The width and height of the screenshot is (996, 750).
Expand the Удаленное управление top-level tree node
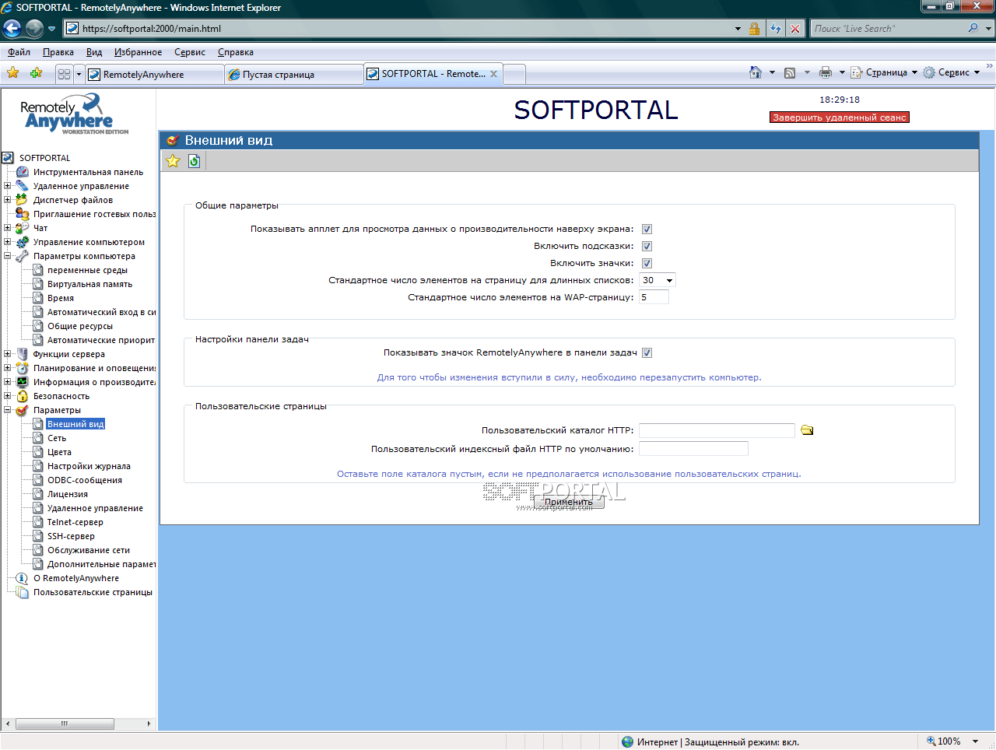(8, 186)
